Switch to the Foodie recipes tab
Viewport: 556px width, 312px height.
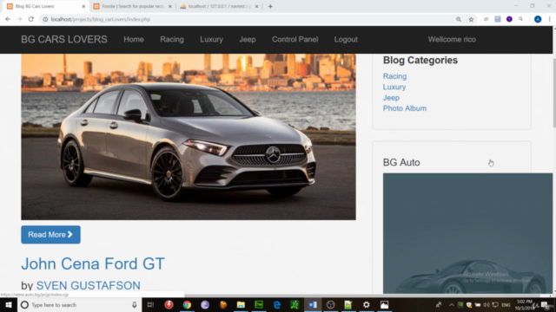click(x=133, y=6)
